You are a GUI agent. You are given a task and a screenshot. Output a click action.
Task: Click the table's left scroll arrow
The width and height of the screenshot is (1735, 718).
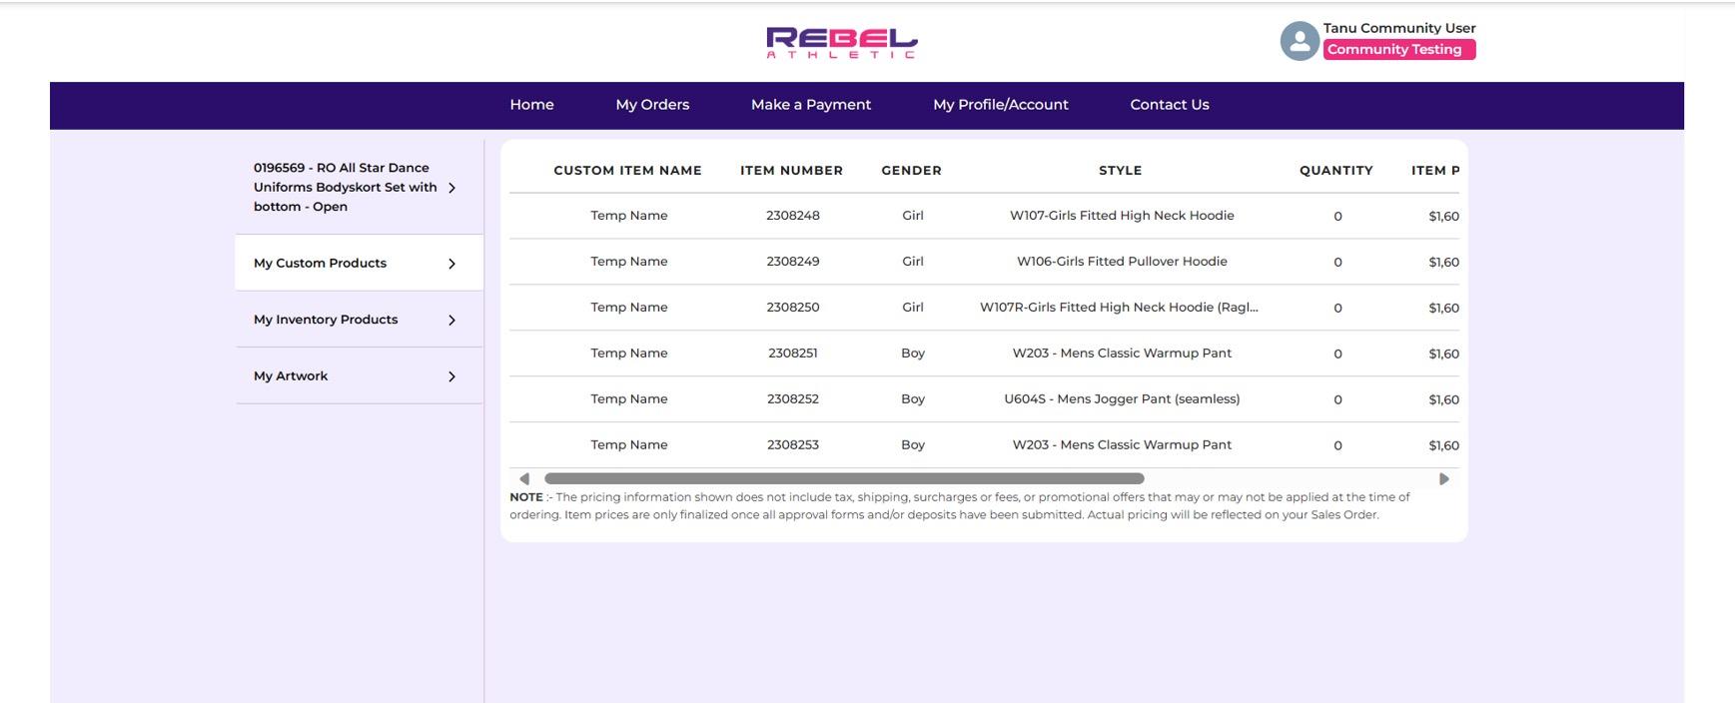524,479
